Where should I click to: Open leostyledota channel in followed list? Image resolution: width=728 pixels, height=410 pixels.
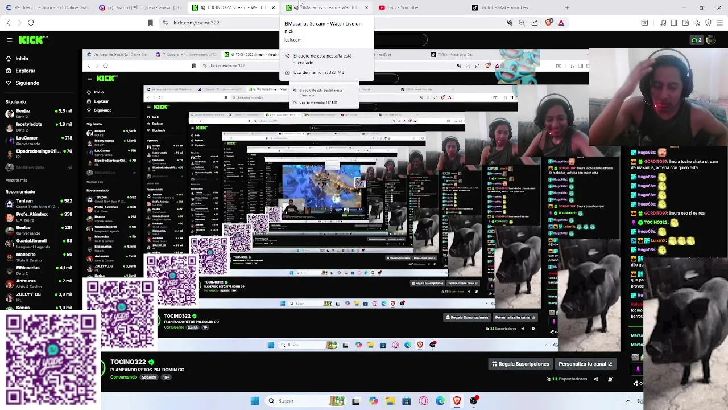click(39, 126)
